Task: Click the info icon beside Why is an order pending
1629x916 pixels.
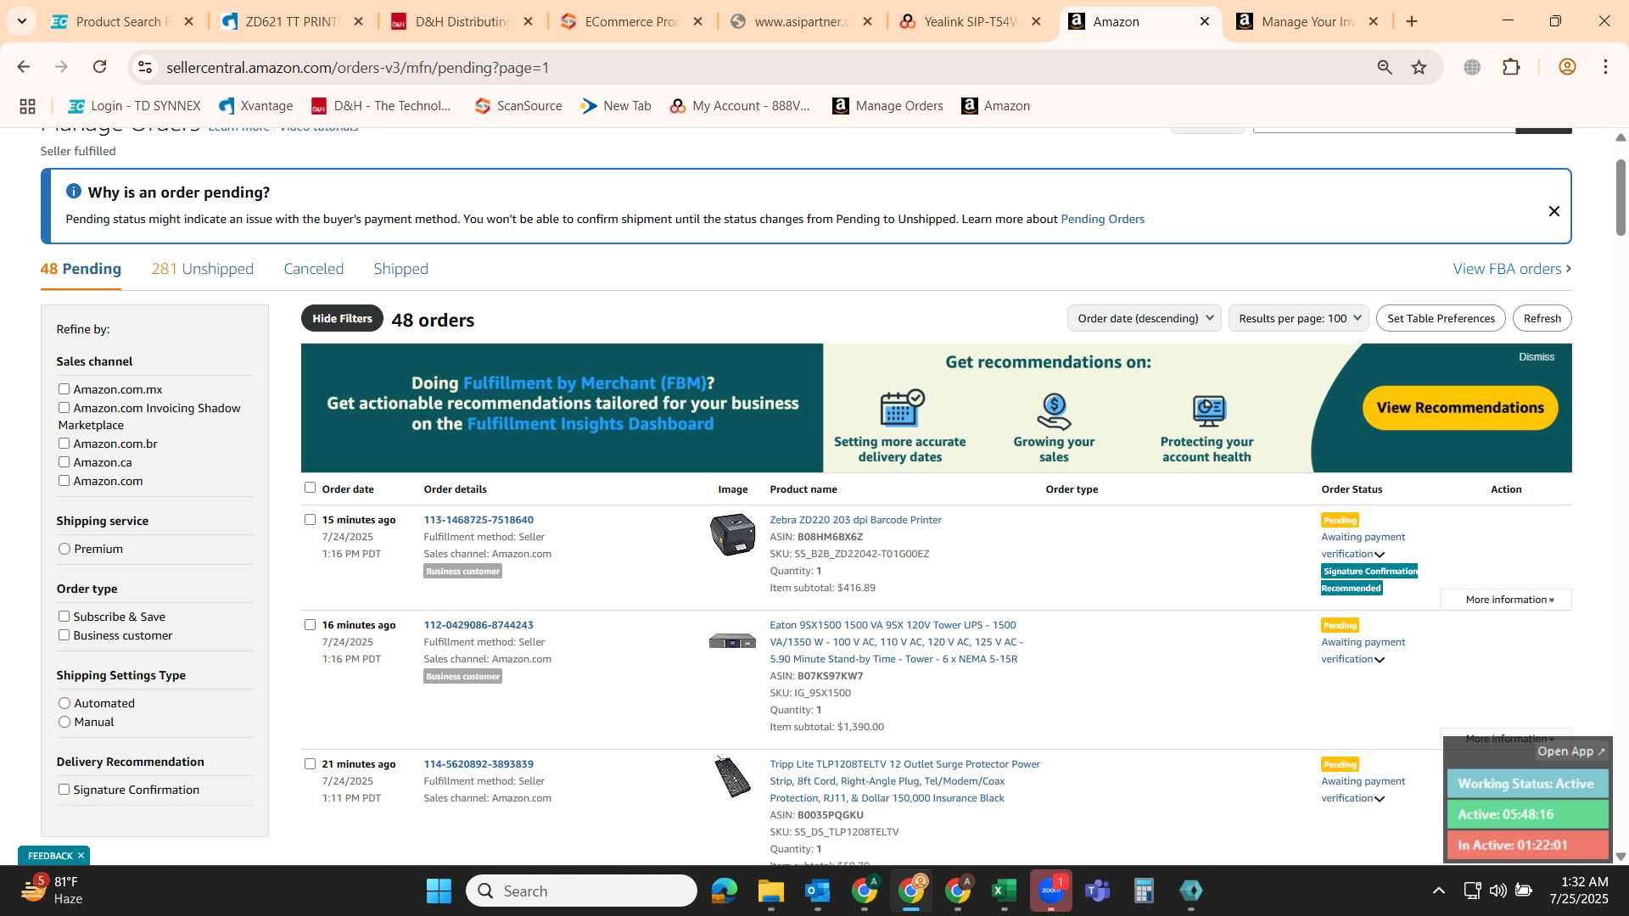Action: pos(74,192)
